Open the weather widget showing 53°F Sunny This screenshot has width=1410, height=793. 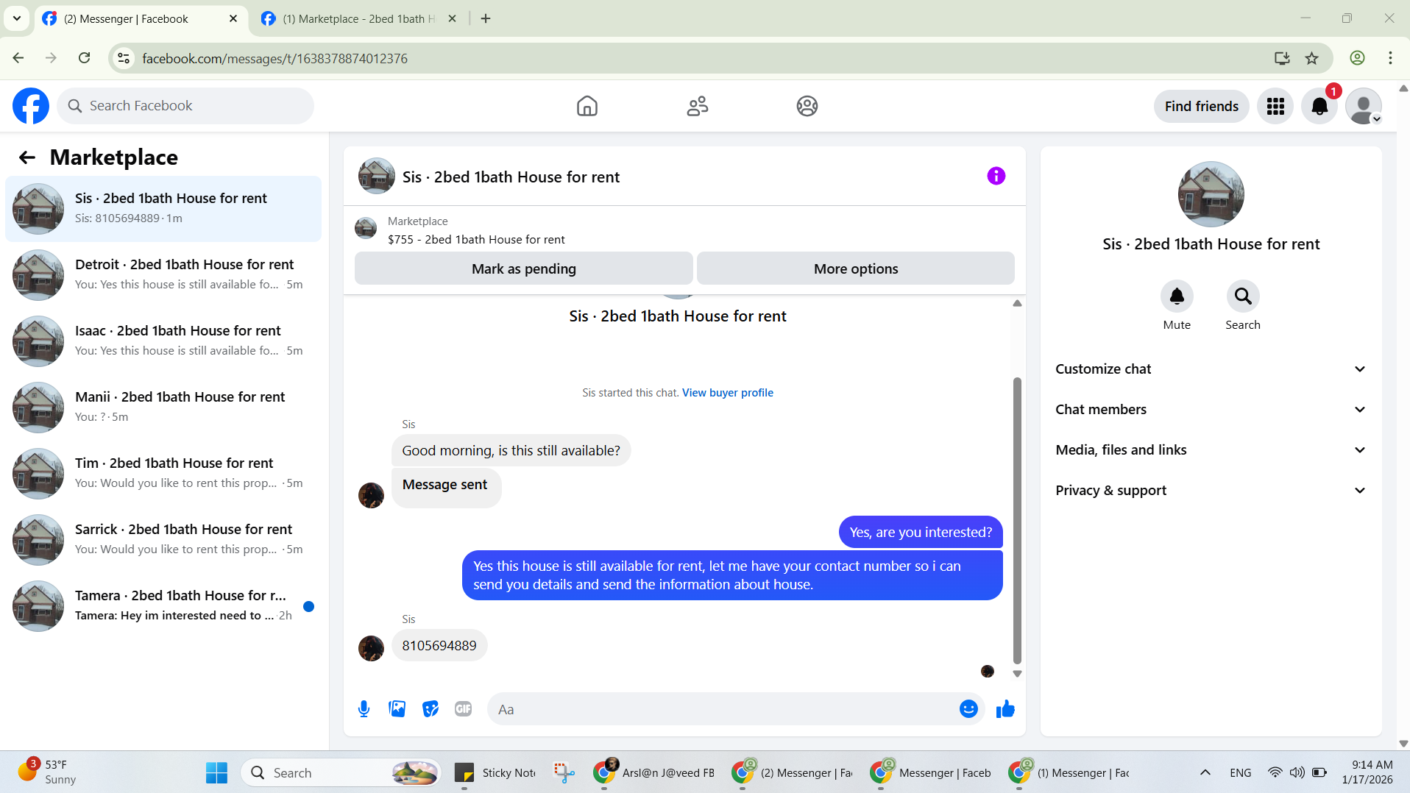coord(49,772)
